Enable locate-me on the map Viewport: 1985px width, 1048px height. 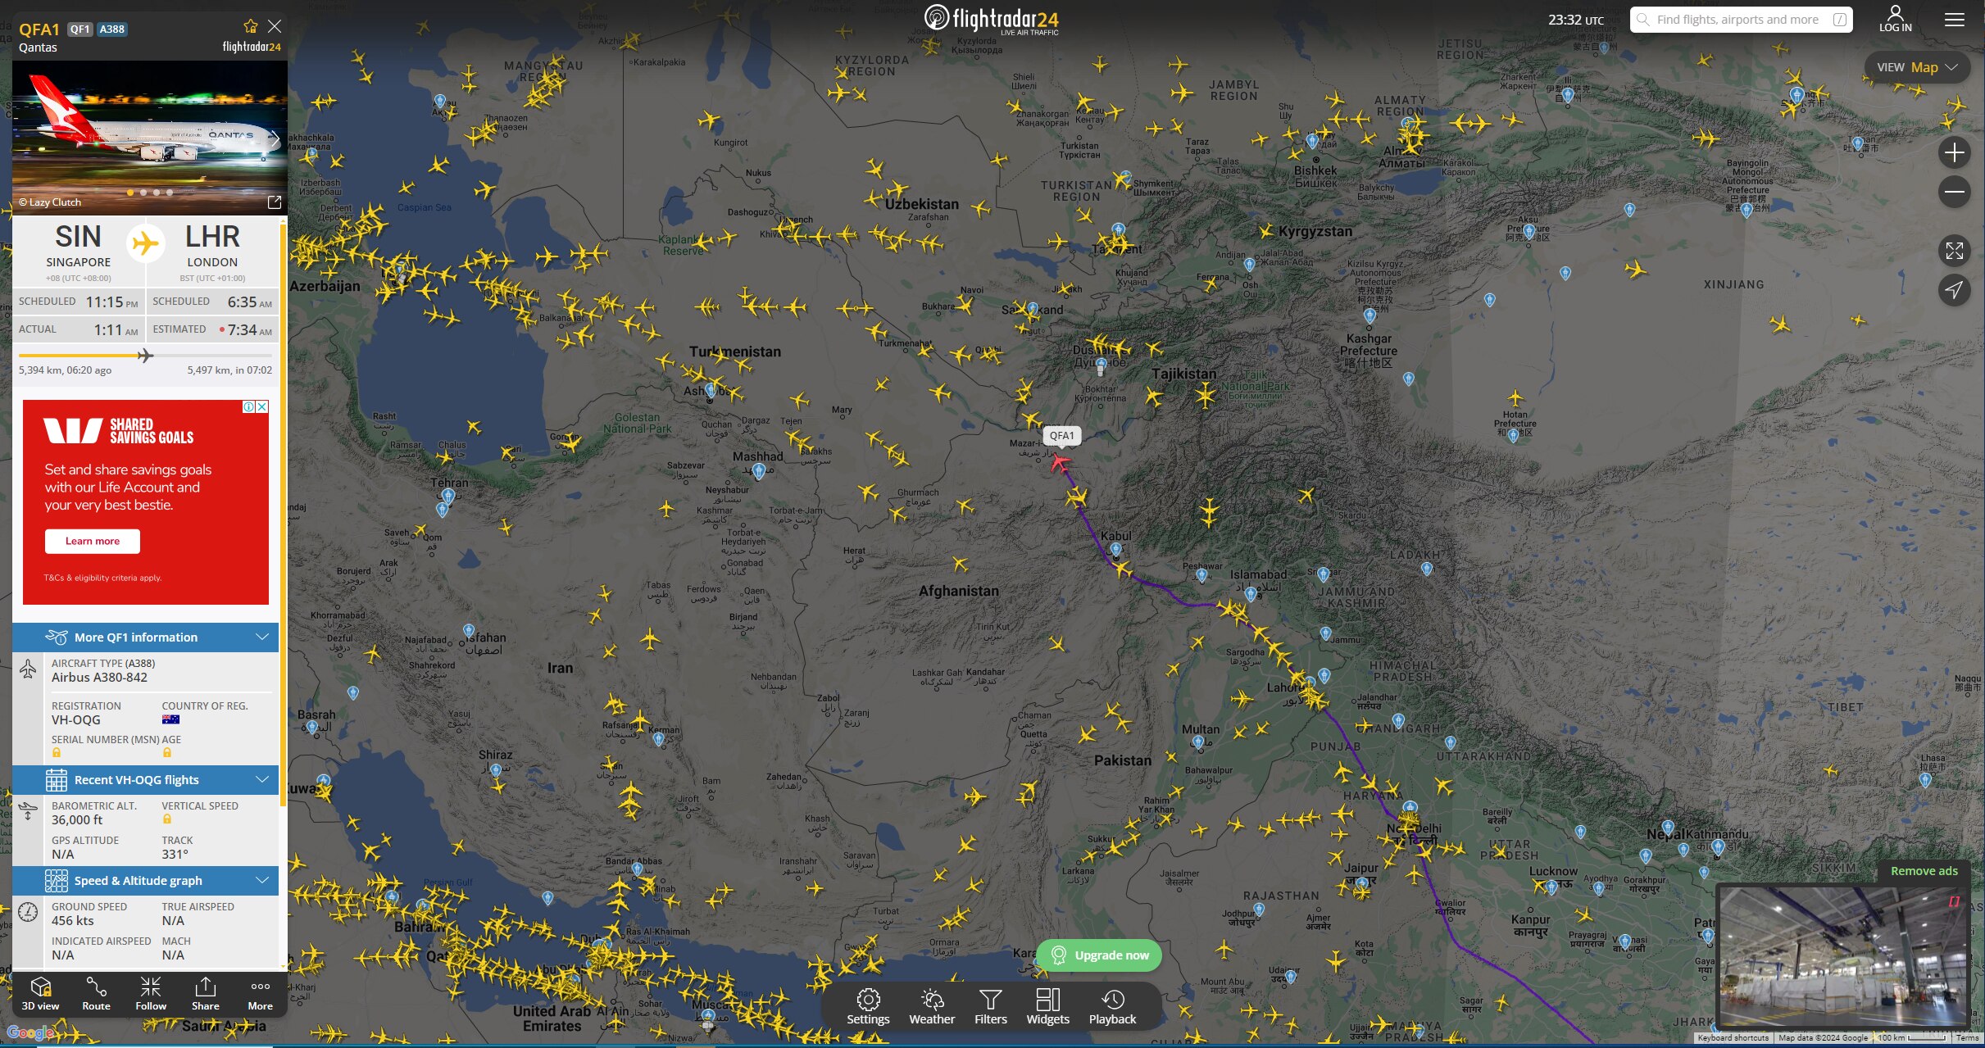click(x=1955, y=289)
